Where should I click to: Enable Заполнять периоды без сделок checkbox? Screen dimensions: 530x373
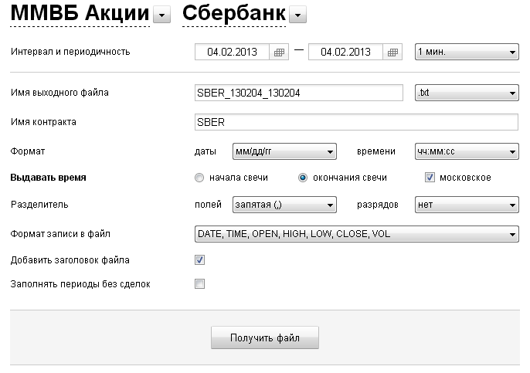[x=200, y=284]
